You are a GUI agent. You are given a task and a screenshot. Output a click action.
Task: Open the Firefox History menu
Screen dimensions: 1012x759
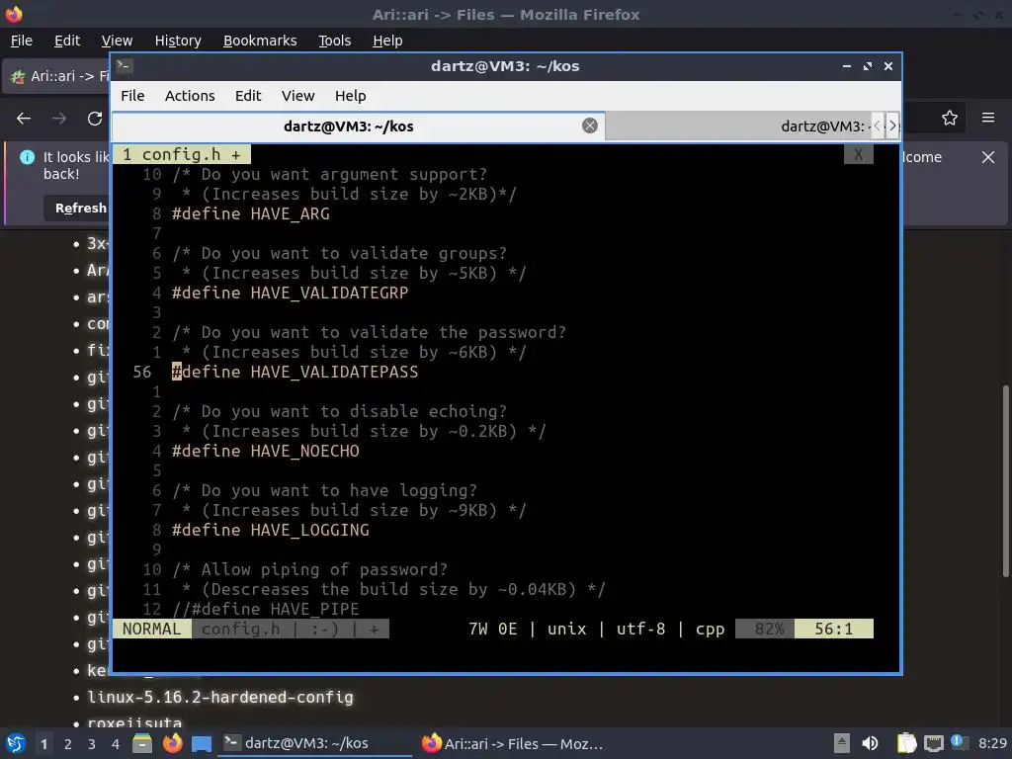[178, 41]
